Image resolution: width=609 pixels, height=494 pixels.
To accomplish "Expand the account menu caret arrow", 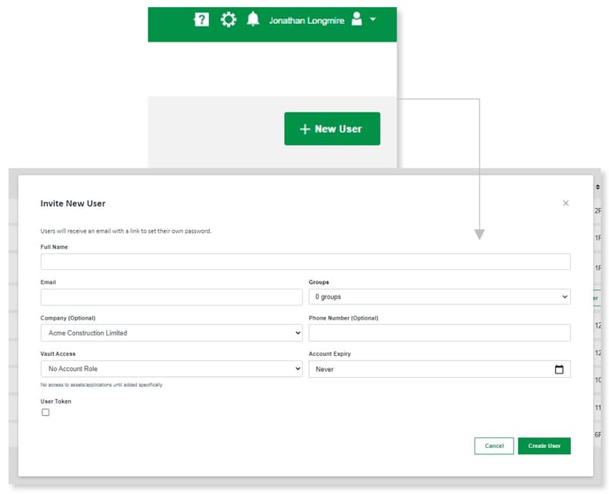I will tap(374, 19).
